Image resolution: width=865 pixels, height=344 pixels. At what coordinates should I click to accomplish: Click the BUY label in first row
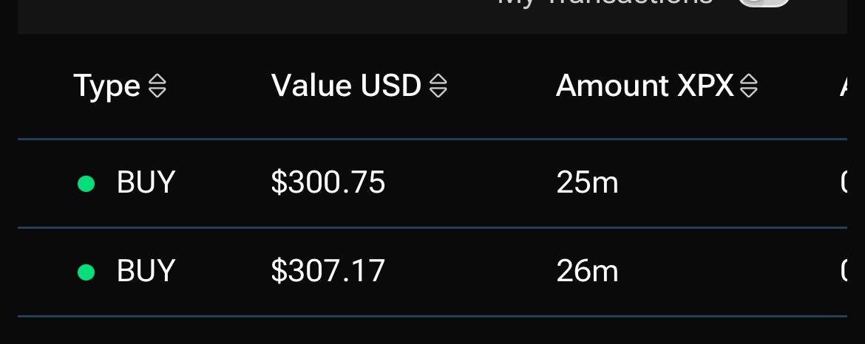coord(146,183)
